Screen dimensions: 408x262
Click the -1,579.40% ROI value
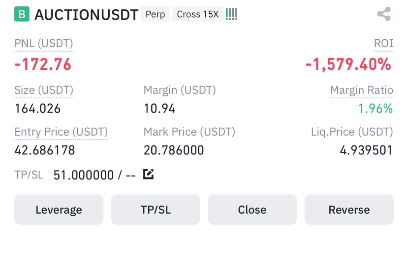[x=348, y=64]
